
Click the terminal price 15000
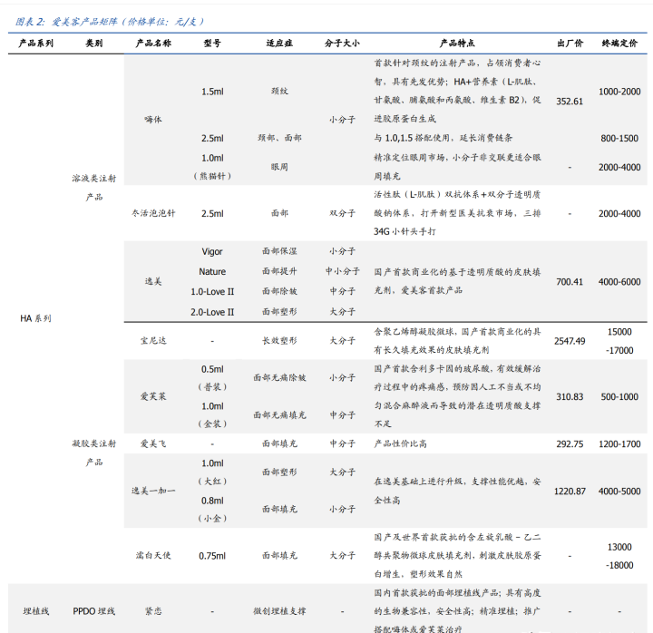[x=619, y=332]
